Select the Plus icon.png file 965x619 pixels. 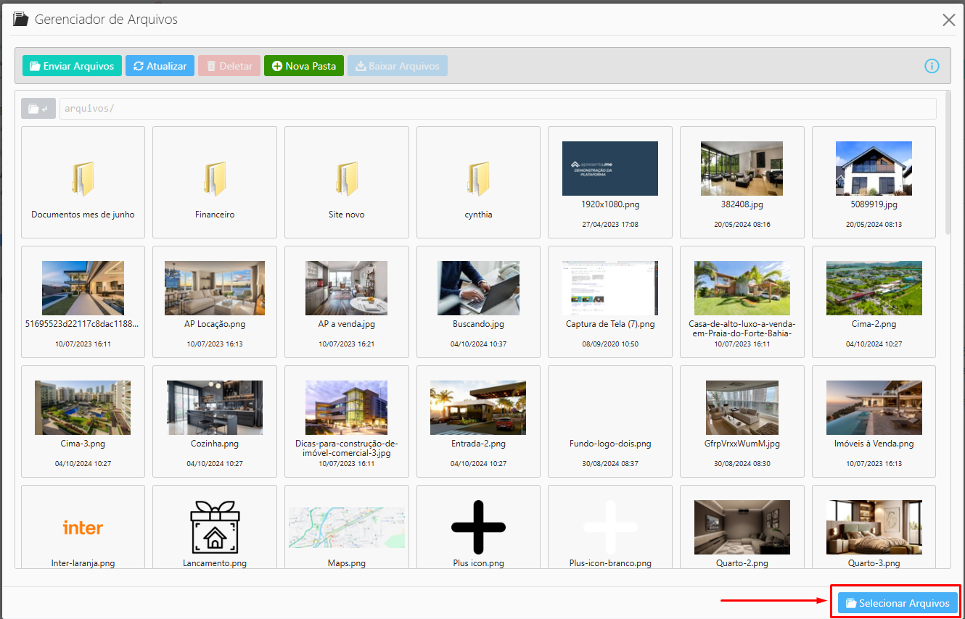pos(478,528)
